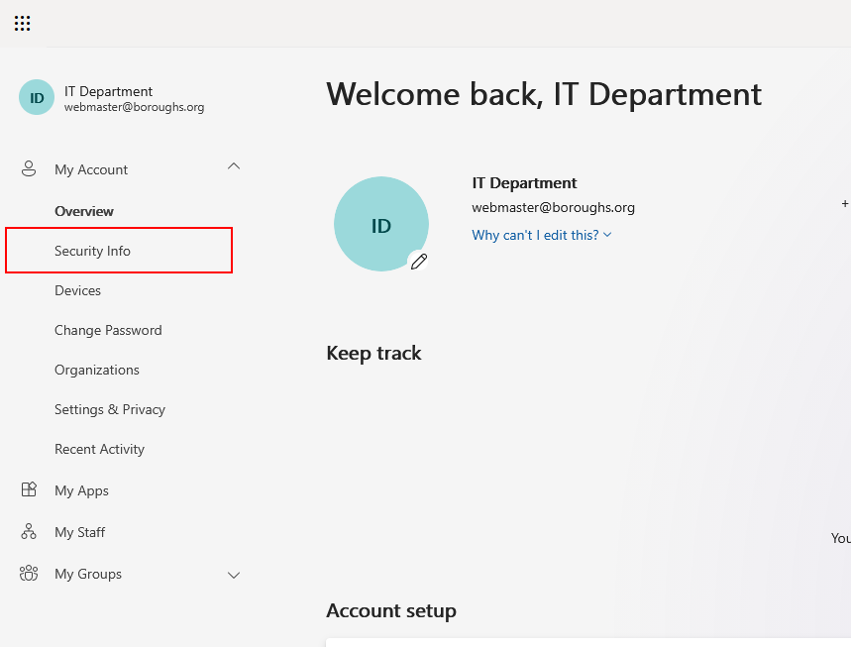The height and width of the screenshot is (647, 851).
Task: Click the pencil edit photo icon
Action: tap(419, 262)
